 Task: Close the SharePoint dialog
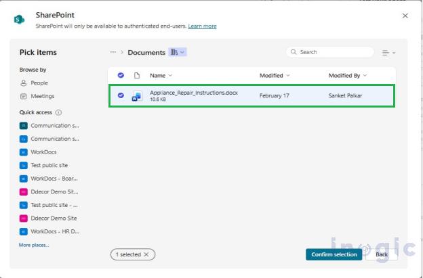click(x=405, y=16)
